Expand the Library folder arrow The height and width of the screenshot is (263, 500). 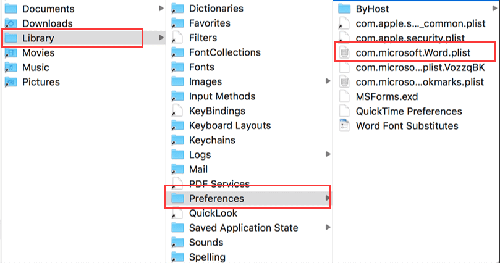[x=161, y=38]
